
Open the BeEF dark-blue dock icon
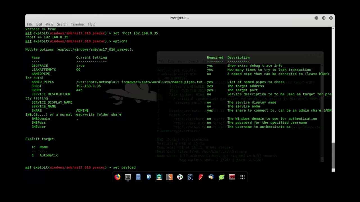pyautogui.click(x=190, y=177)
